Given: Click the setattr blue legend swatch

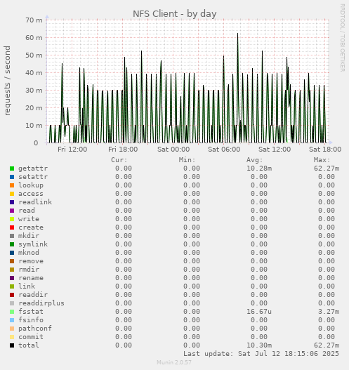Looking at the screenshot, I should 12,177.
